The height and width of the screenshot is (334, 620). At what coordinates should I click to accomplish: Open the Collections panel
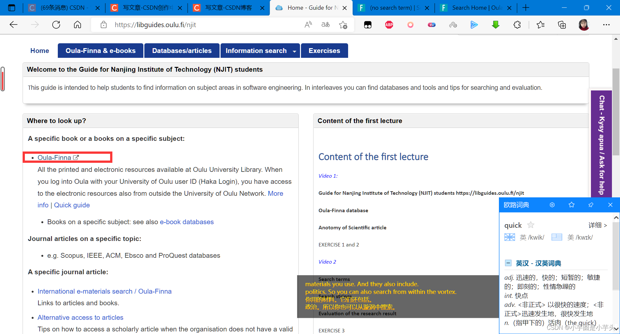click(x=562, y=25)
